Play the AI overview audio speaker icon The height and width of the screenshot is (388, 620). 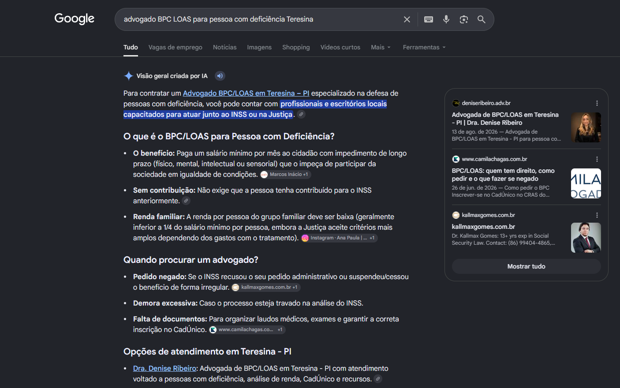(x=220, y=76)
